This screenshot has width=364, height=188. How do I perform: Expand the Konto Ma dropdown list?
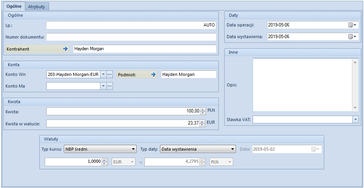(104, 86)
